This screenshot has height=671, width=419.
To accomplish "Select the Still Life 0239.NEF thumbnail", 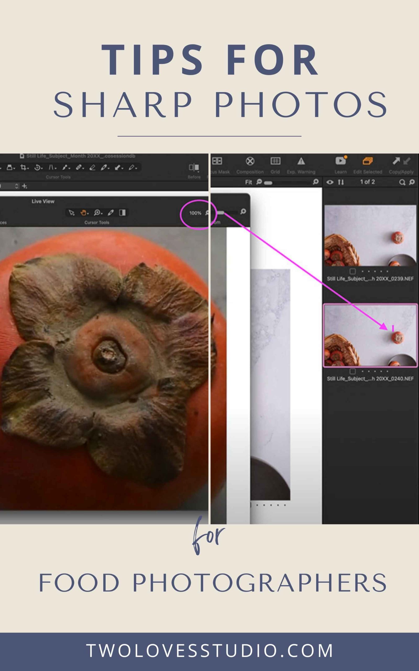I will (370, 235).
